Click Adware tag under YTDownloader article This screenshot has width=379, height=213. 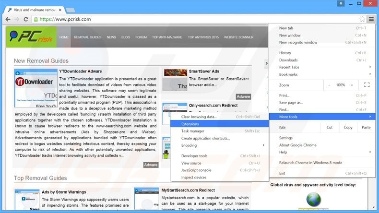pyautogui.click(x=151, y=165)
